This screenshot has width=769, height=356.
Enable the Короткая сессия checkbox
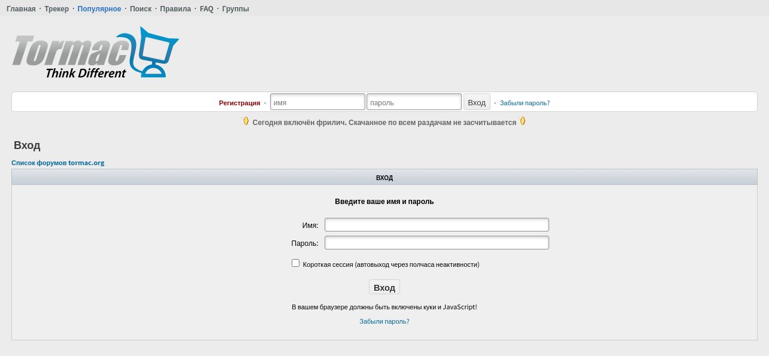pos(295,263)
